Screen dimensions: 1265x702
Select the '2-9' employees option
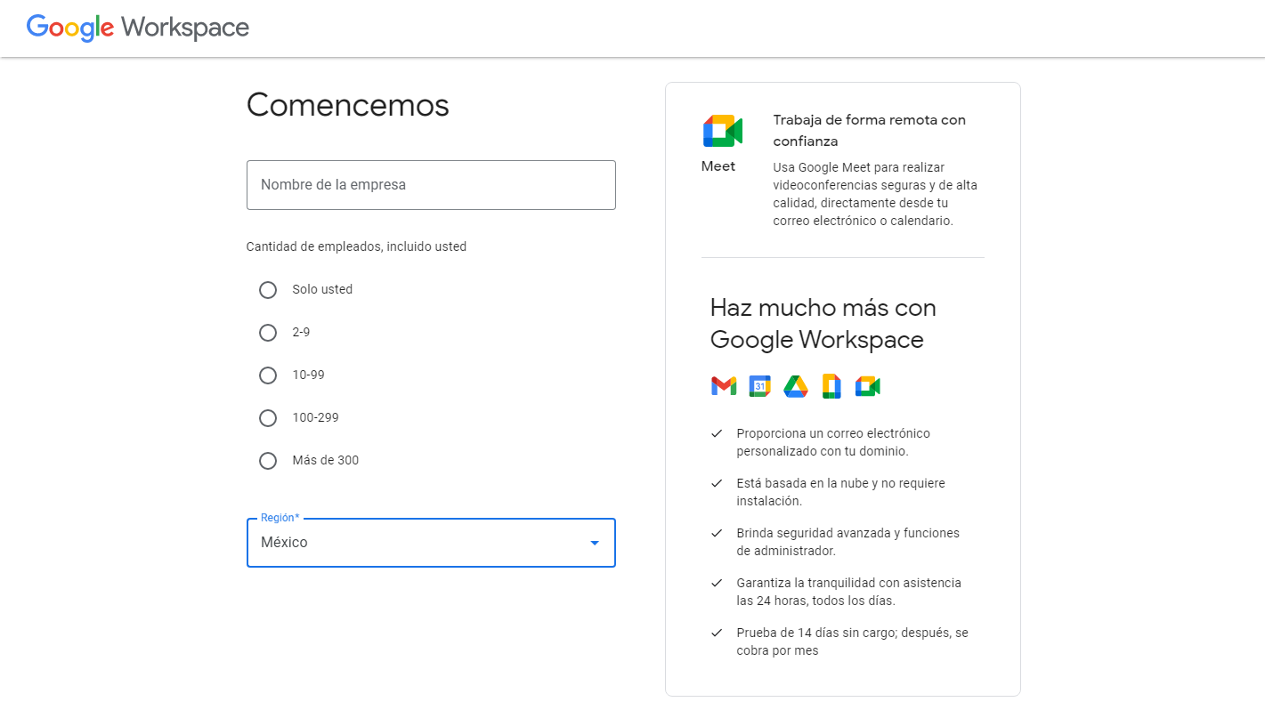click(x=268, y=332)
